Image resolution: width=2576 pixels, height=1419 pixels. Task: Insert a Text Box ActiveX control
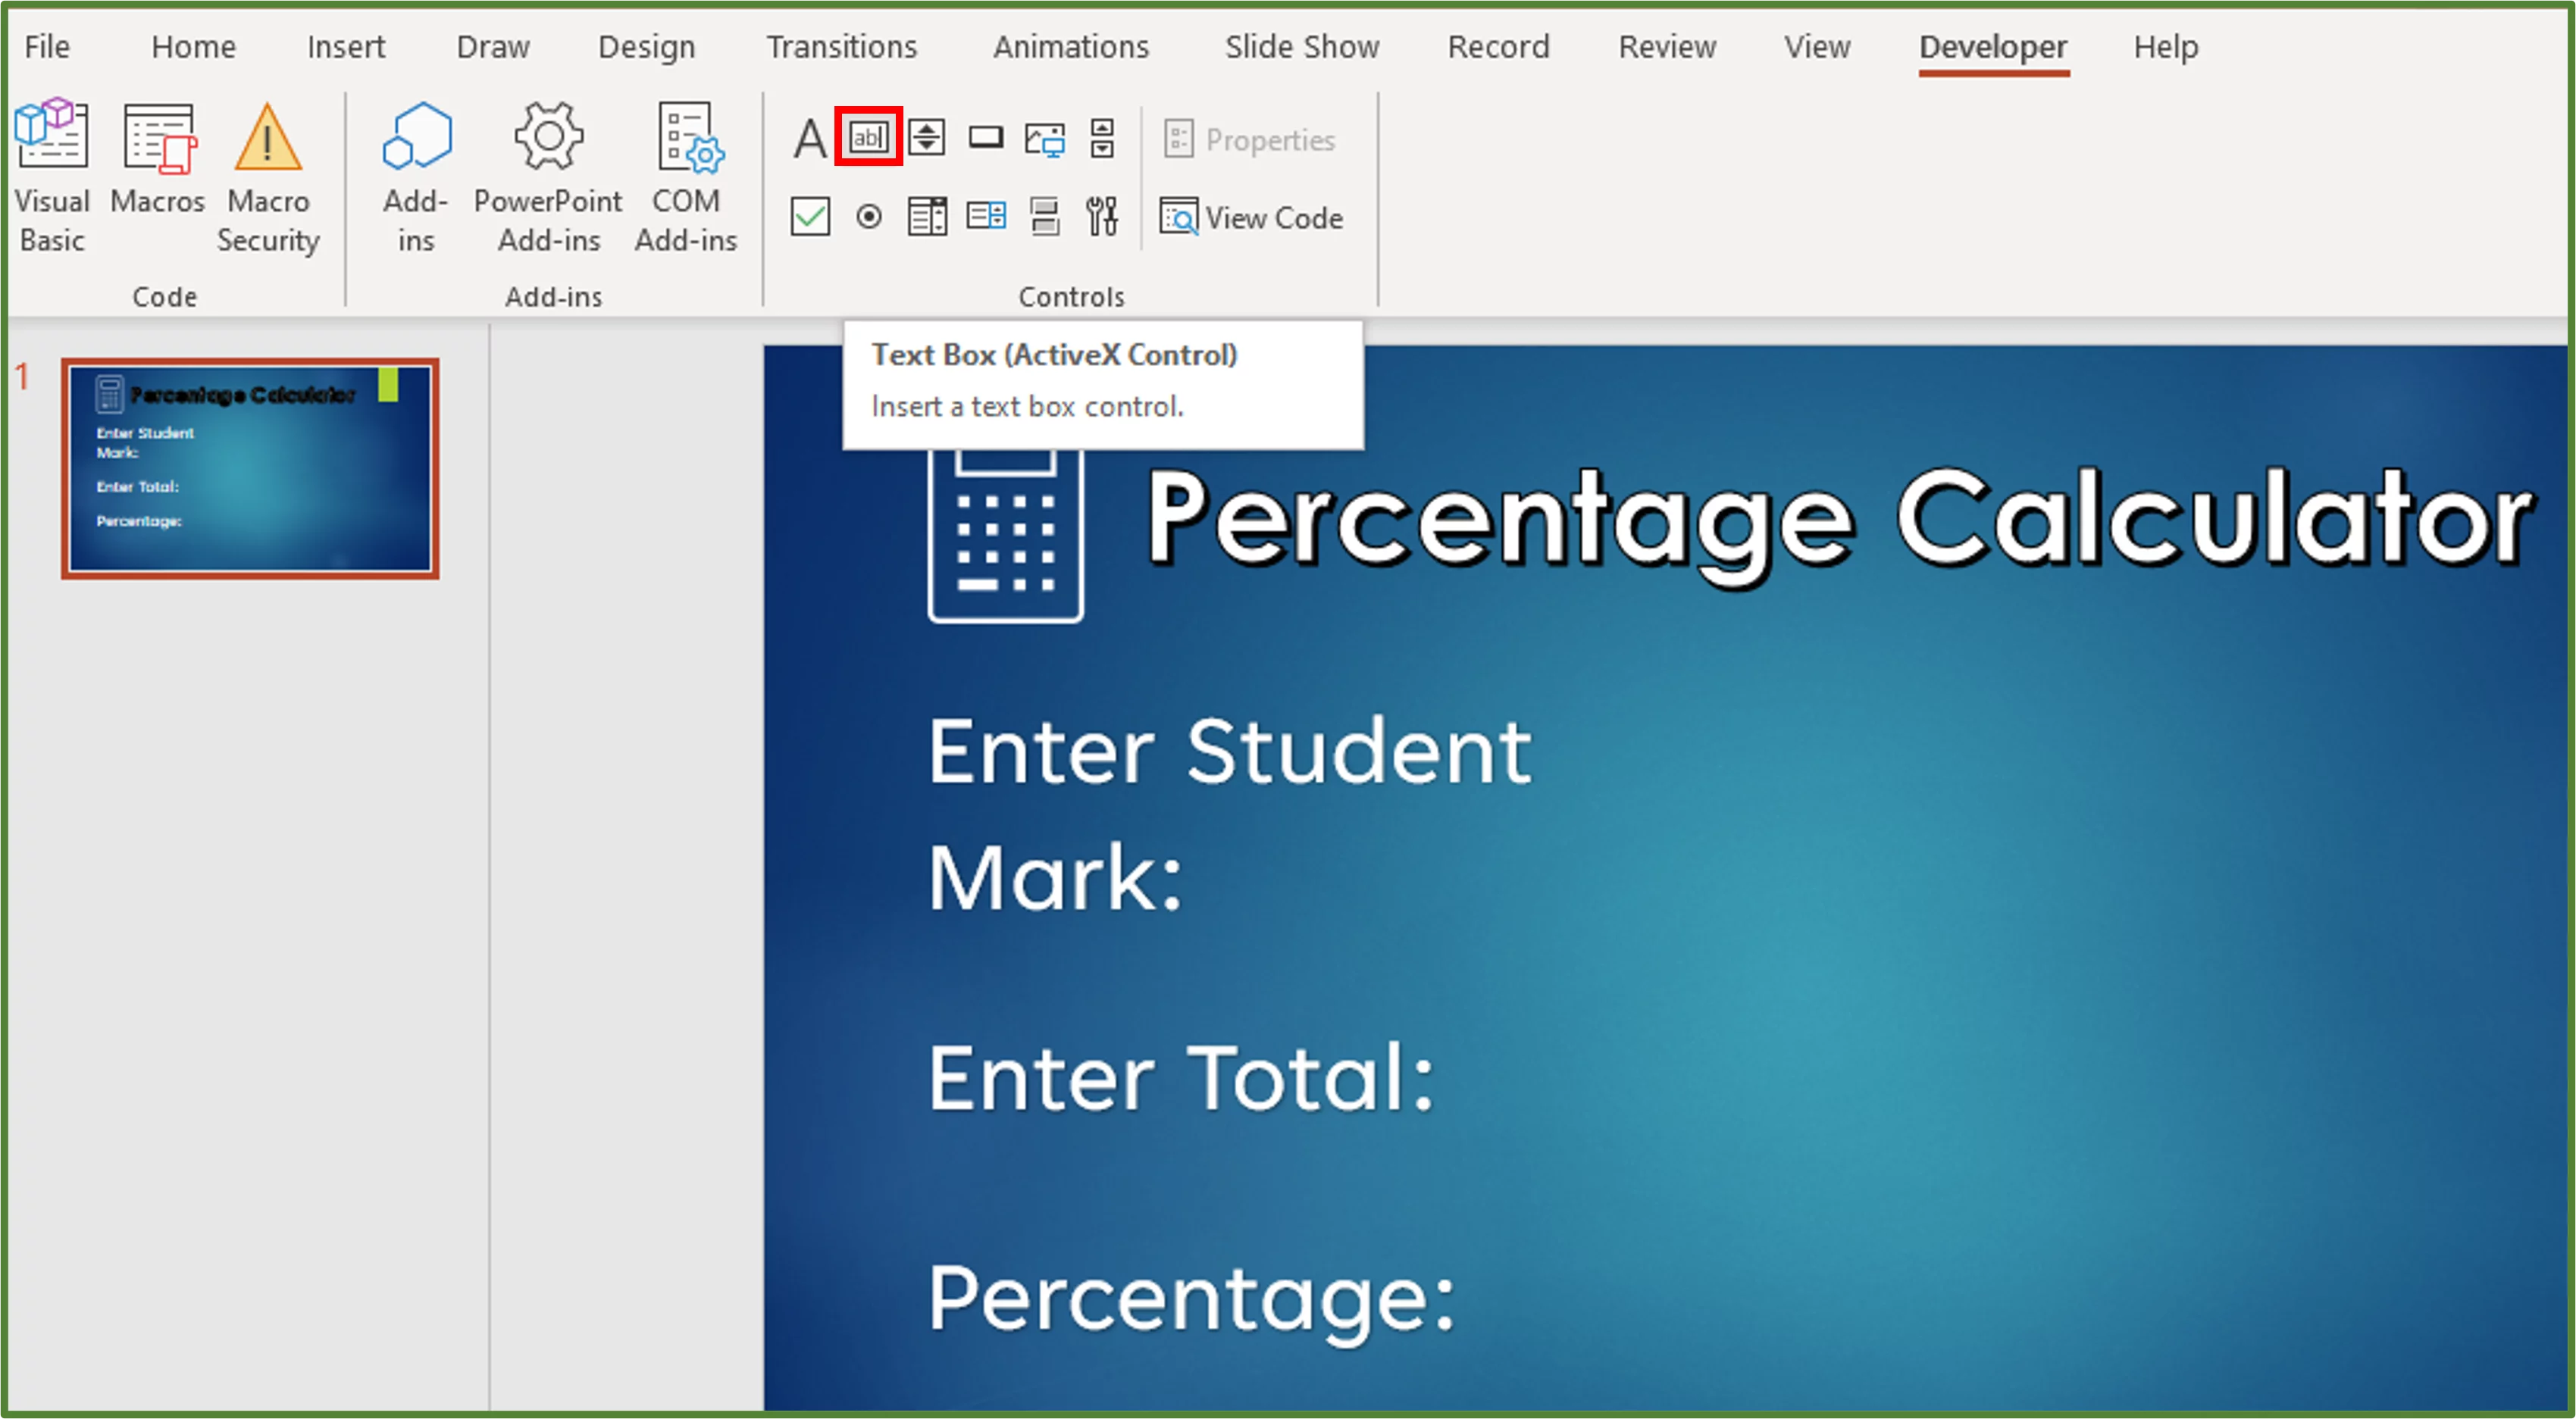pyautogui.click(x=867, y=138)
